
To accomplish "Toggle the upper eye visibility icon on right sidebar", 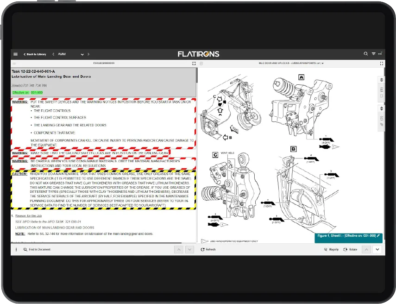I will 382,80.
